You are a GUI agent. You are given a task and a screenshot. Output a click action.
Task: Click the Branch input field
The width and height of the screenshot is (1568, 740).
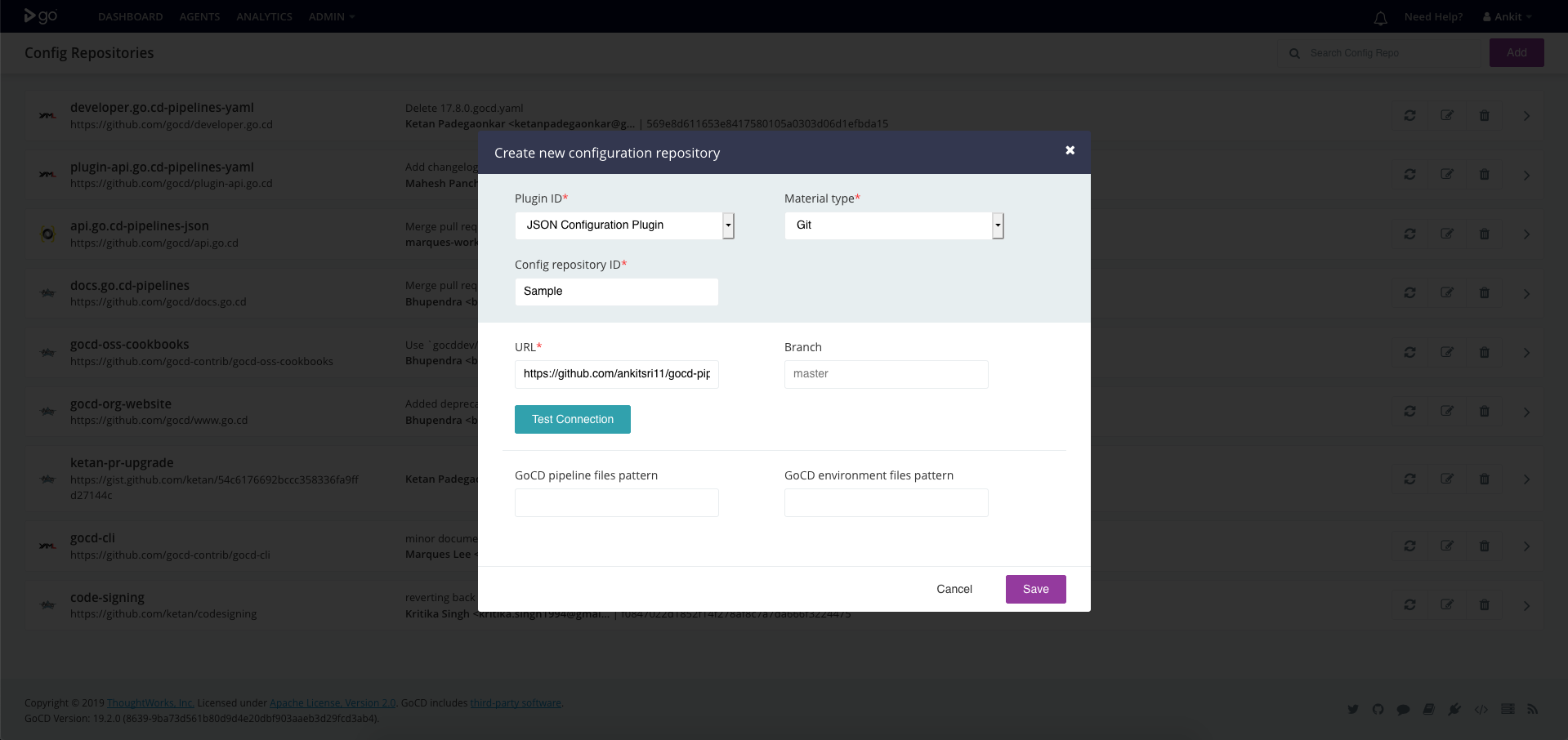[x=886, y=374]
